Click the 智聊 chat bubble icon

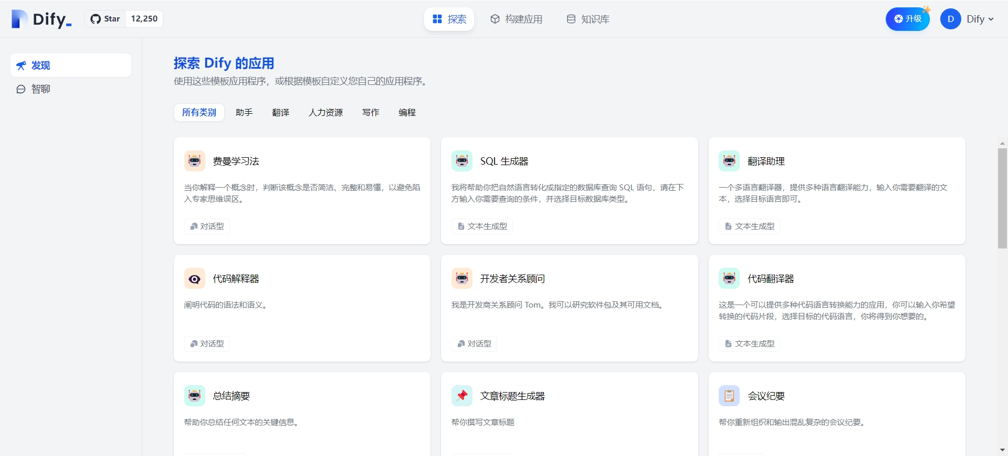21,89
